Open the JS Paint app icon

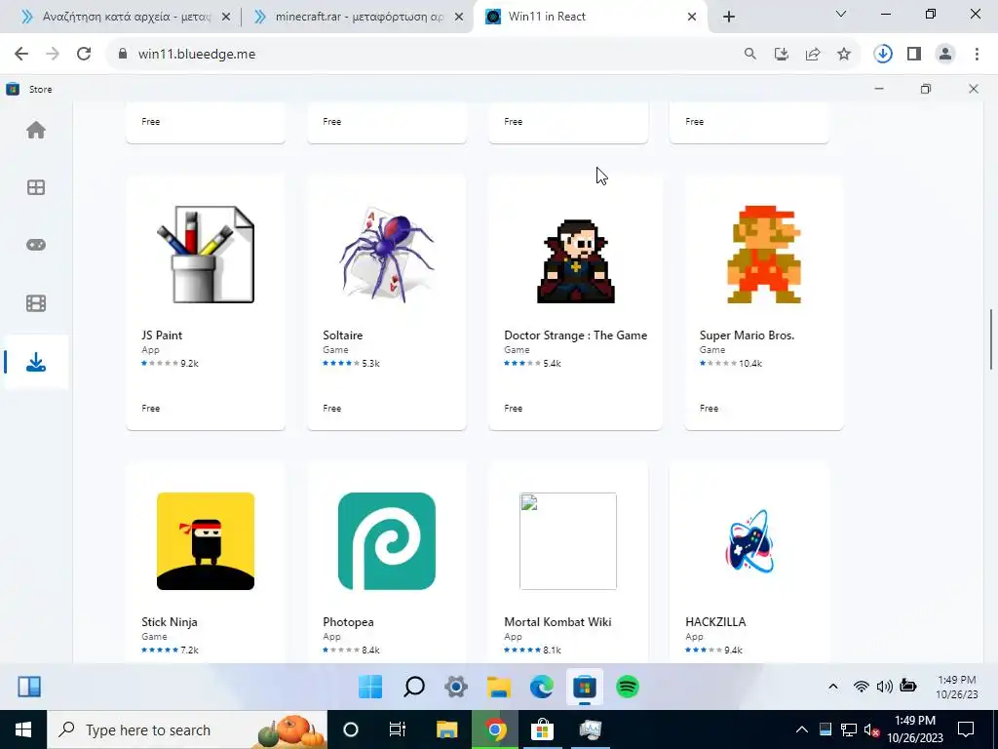point(206,255)
